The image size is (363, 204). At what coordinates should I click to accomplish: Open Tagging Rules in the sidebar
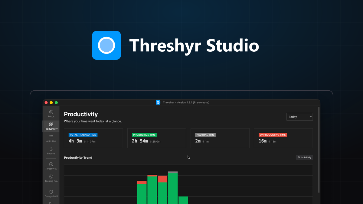click(51, 178)
